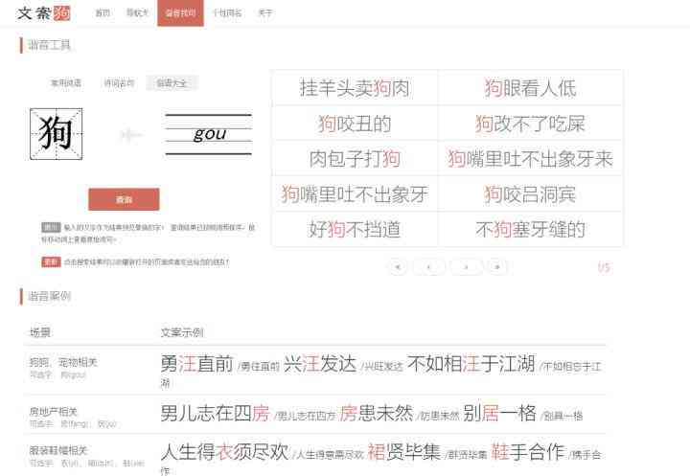Click the result 挂羊头卖狗肉
This screenshot has height=476, width=690.
click(x=355, y=88)
